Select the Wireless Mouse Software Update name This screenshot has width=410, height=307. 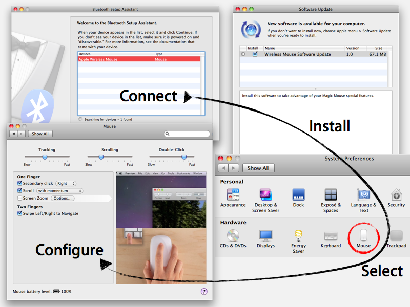tap(298, 54)
